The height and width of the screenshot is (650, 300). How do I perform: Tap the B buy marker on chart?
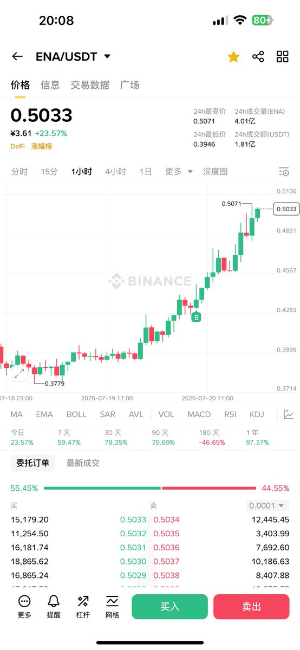click(197, 317)
